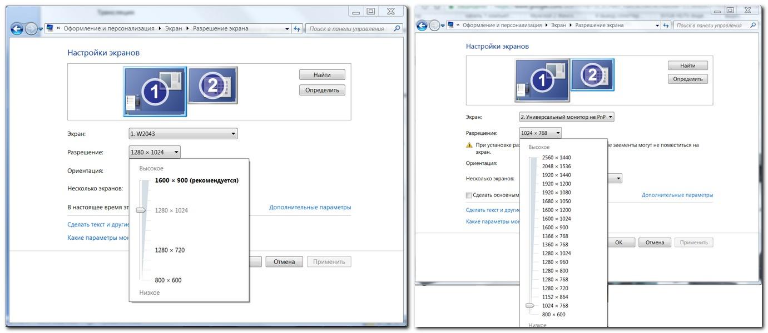The width and height of the screenshot is (768, 333).
Task: Select monitor 2 icon in right window
Action: (x=592, y=74)
